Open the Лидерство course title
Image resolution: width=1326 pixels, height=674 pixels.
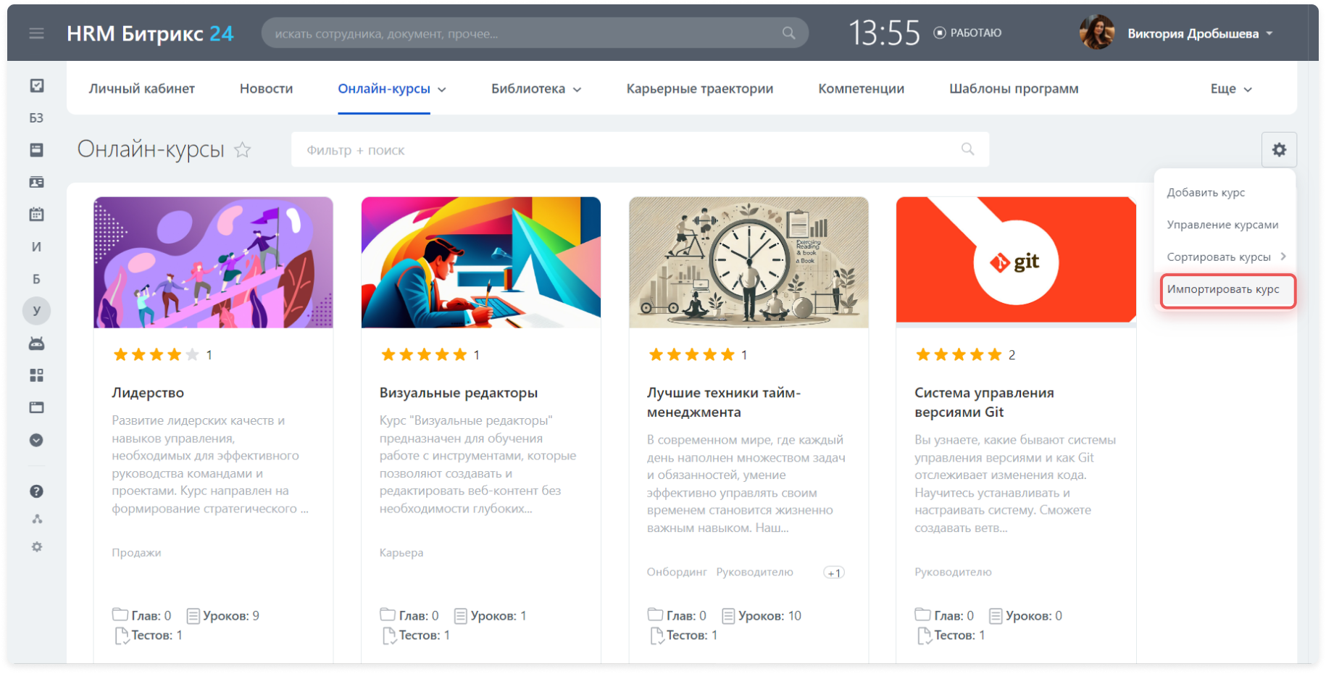click(x=148, y=393)
